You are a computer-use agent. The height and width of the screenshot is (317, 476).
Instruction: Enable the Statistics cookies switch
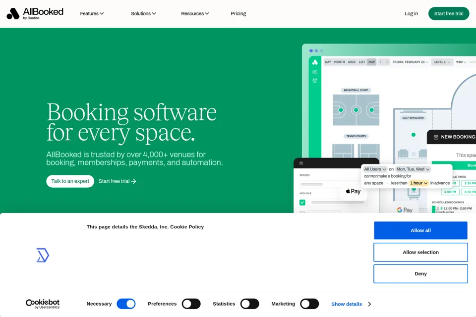(x=249, y=304)
